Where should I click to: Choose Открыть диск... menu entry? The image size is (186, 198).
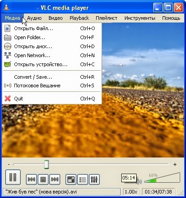pyautogui.click(x=52, y=46)
